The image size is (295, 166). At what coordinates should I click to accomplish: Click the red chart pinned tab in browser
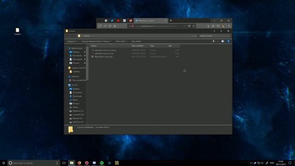click(x=130, y=20)
